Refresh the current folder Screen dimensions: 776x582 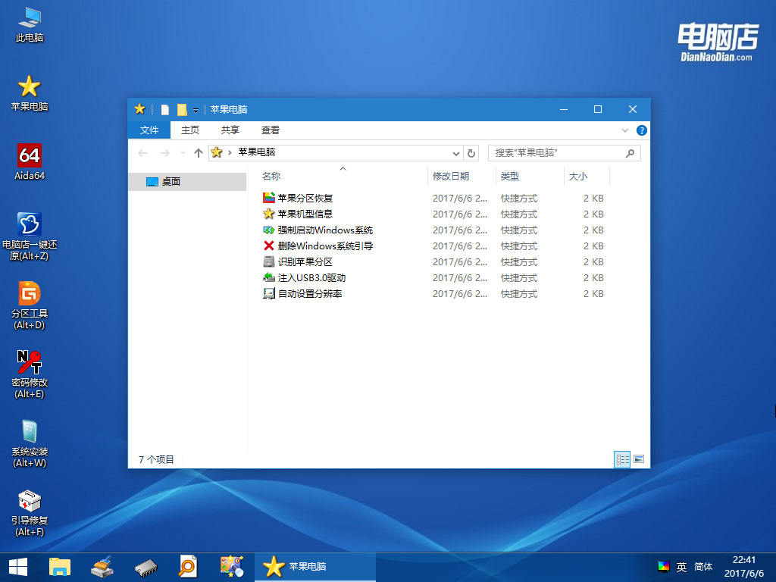(471, 153)
